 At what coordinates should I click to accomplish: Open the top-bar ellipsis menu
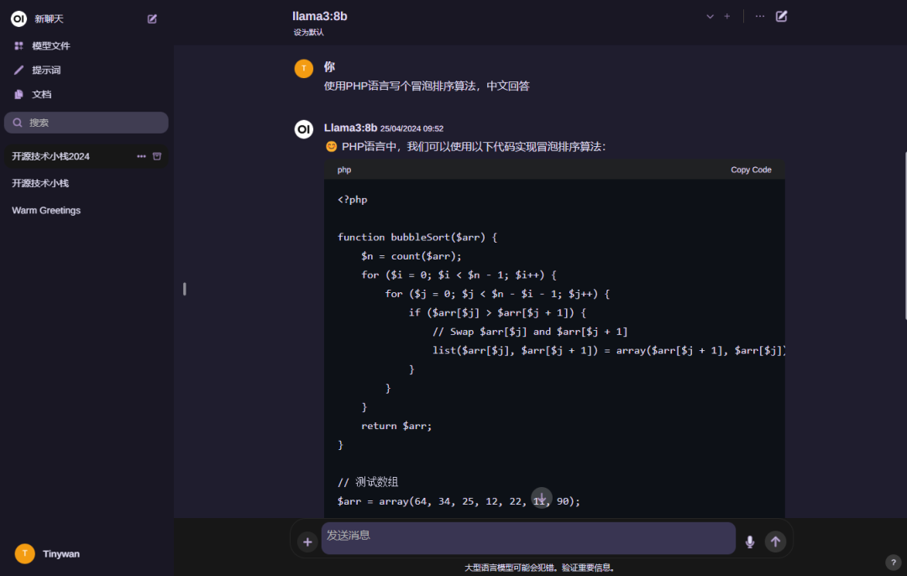759,16
